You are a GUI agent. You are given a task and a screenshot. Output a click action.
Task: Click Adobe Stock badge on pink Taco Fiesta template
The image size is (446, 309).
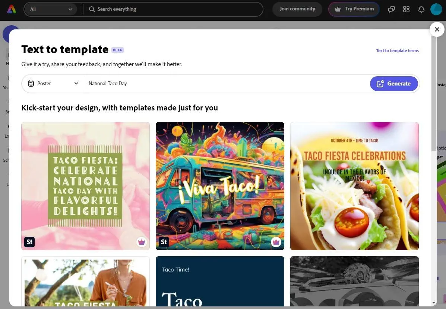[x=29, y=242]
